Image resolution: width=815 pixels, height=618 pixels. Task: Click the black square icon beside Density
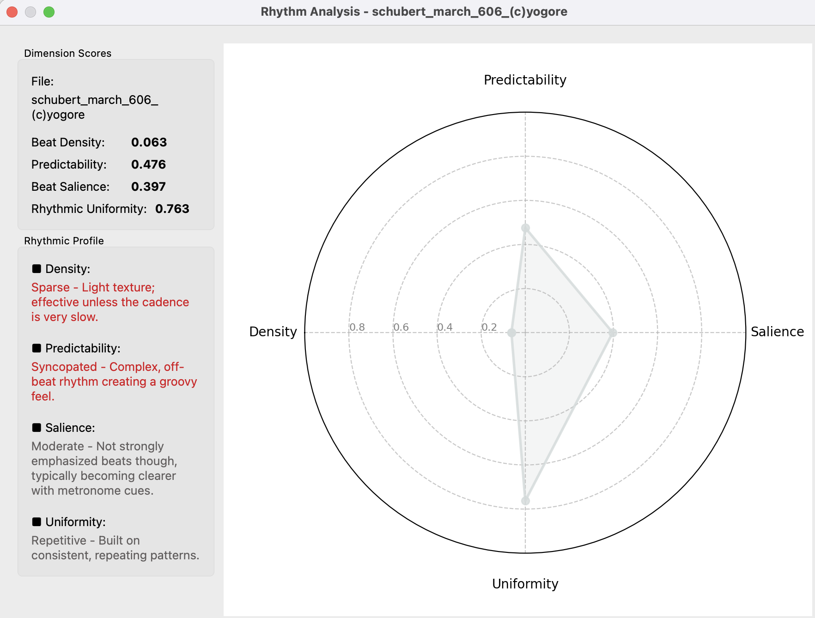click(x=36, y=269)
